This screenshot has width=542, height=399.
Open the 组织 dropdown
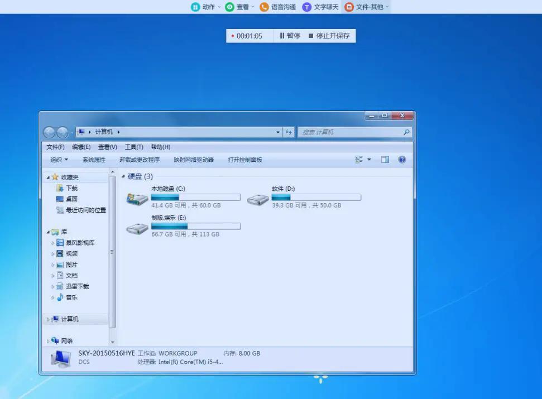[x=59, y=160]
